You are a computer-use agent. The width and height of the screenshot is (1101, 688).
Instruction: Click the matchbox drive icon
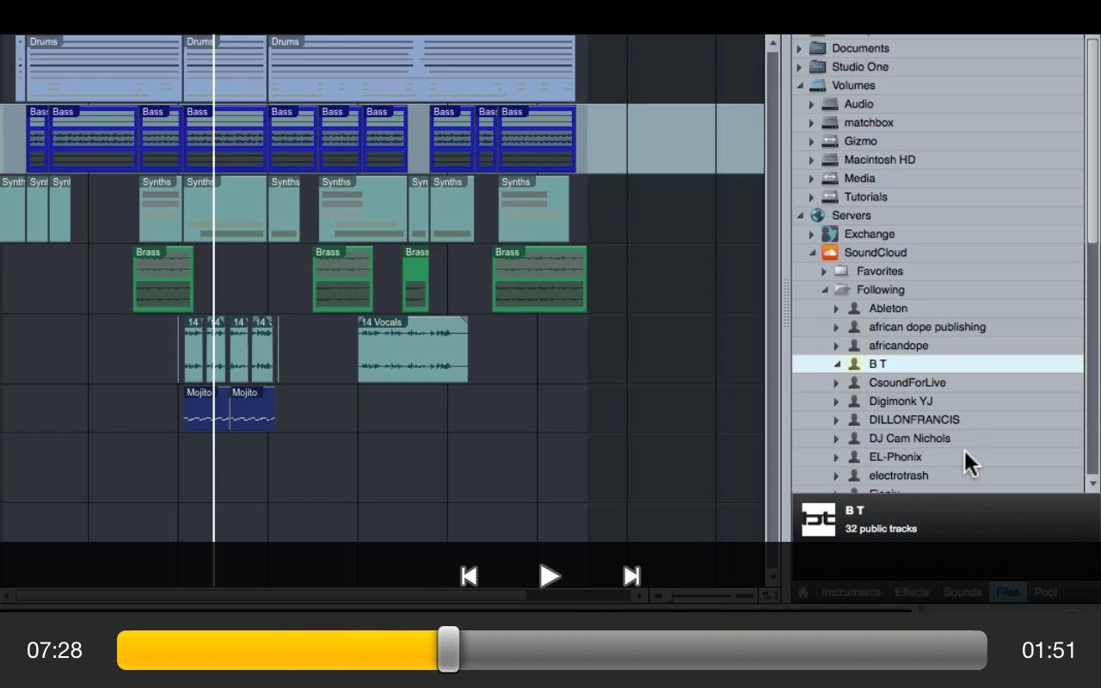click(830, 123)
